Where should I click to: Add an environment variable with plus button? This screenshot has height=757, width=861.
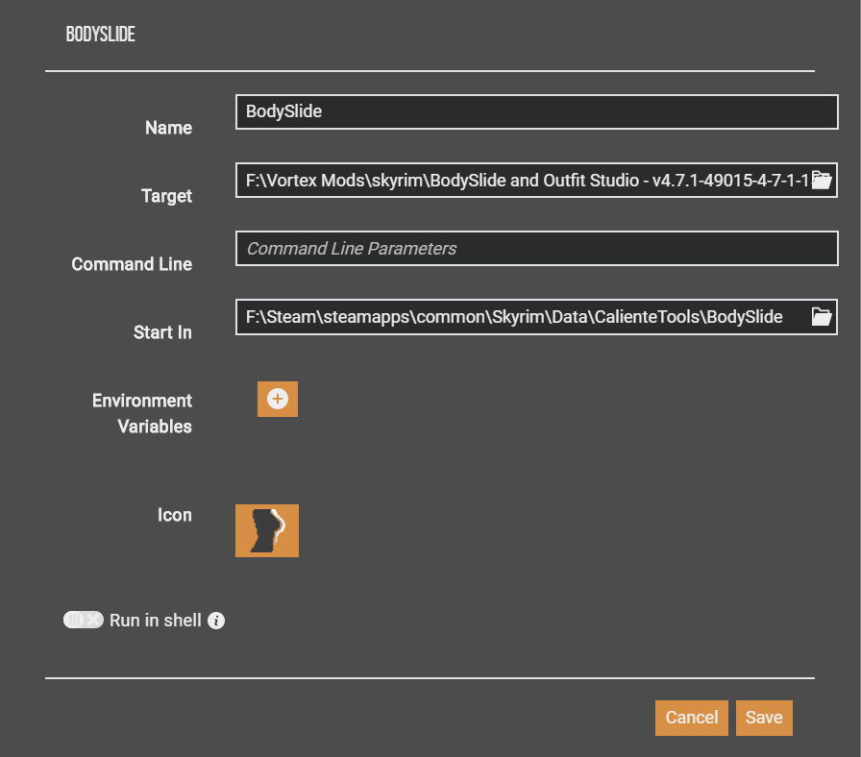tap(278, 399)
